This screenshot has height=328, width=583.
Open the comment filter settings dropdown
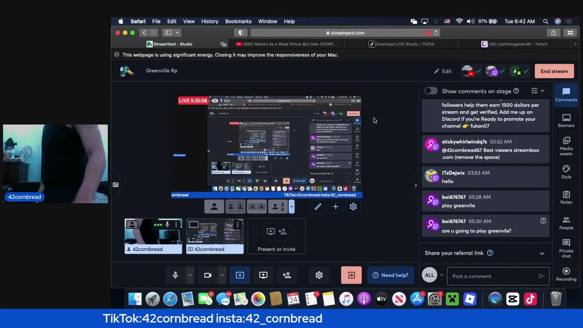point(537,91)
